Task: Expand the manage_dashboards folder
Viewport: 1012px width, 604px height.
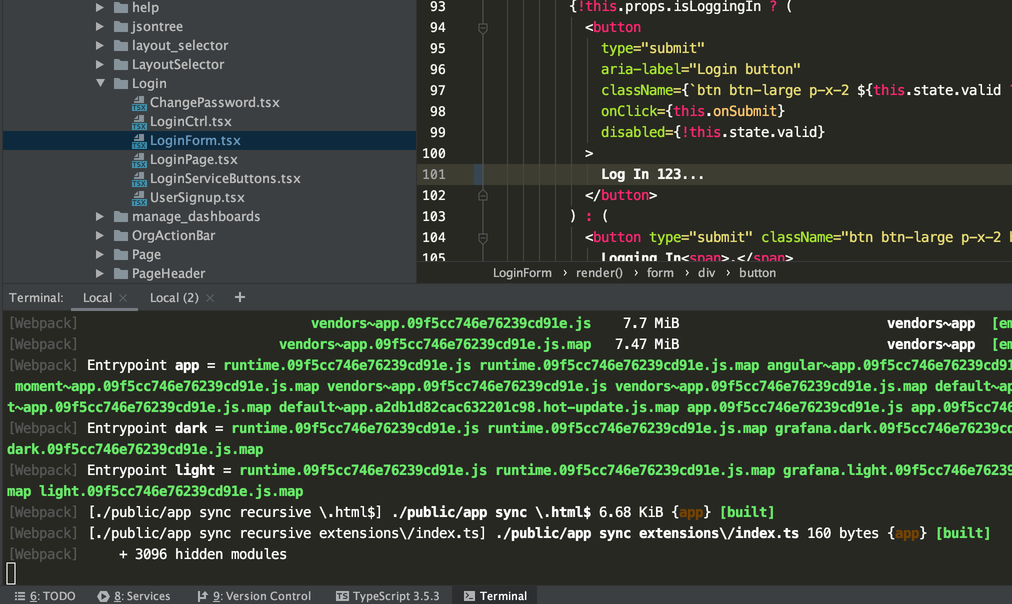Action: 99,216
